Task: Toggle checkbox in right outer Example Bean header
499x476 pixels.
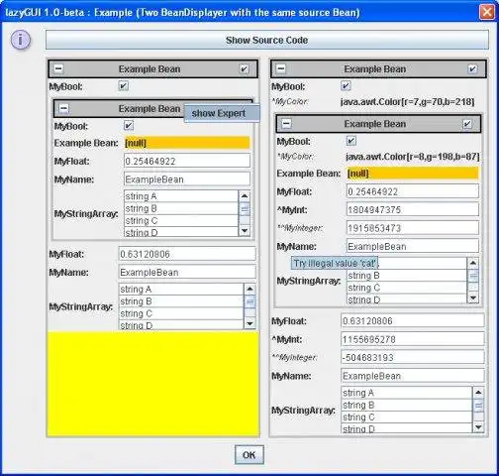Action: point(472,68)
